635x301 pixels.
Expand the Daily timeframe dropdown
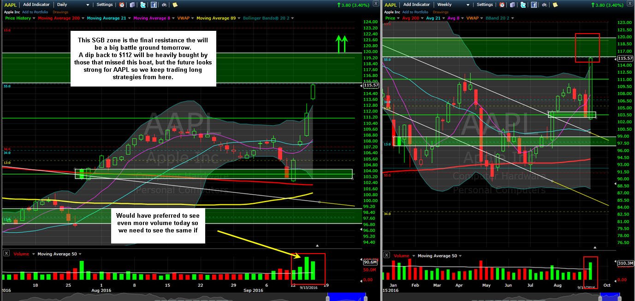[88, 5]
